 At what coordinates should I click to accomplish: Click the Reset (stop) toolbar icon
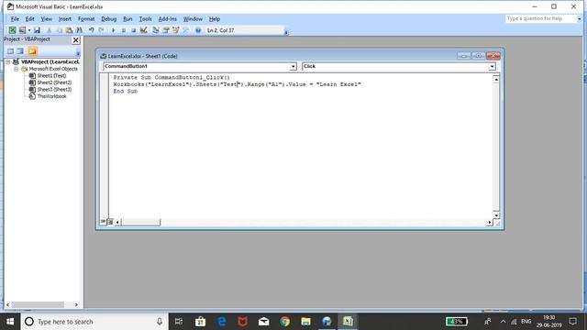click(x=134, y=30)
